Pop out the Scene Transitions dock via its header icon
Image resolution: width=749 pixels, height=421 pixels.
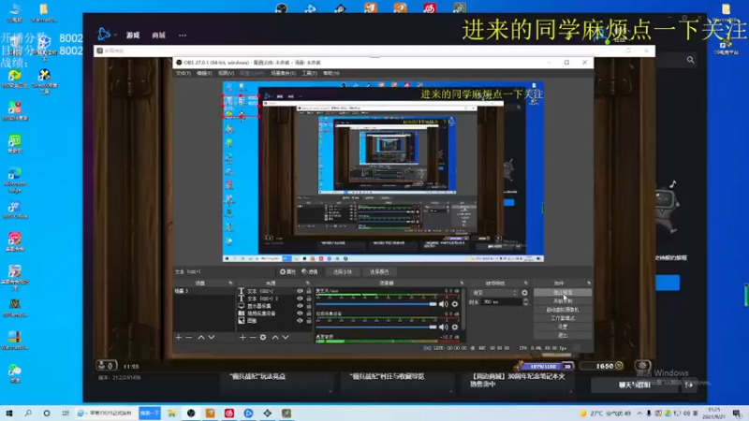coord(526,283)
